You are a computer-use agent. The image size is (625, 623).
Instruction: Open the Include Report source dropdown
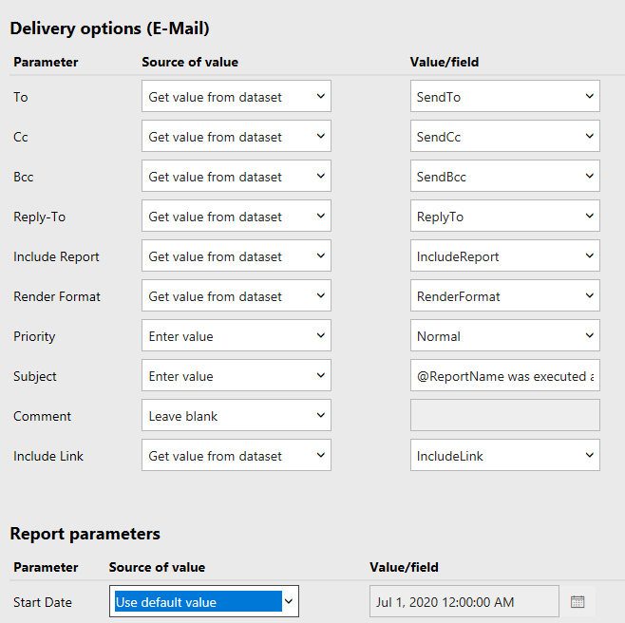click(x=236, y=256)
